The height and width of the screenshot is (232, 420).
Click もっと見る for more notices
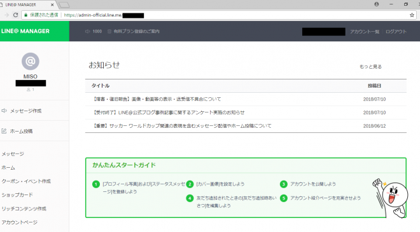pos(370,67)
